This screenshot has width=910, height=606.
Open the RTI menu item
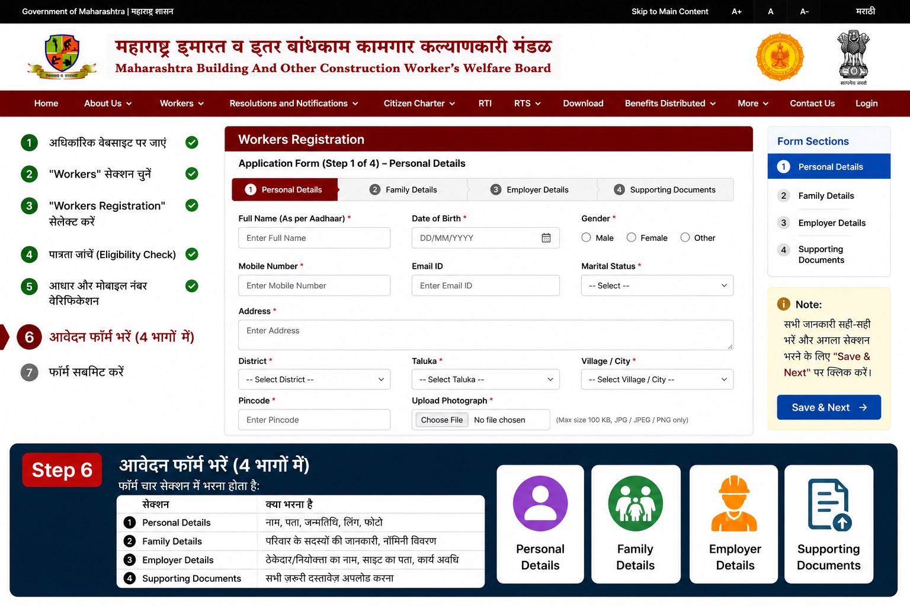pyautogui.click(x=485, y=104)
